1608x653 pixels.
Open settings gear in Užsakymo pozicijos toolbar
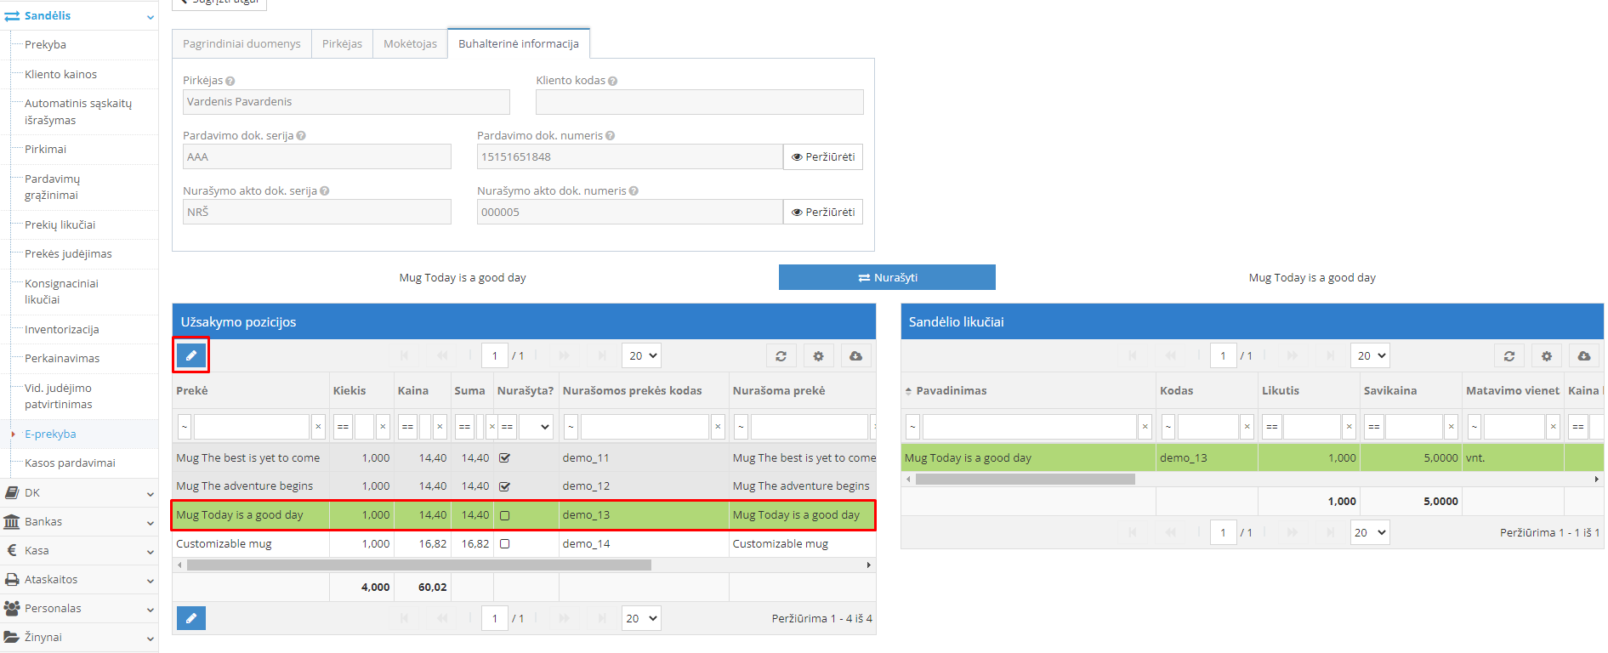tap(818, 356)
